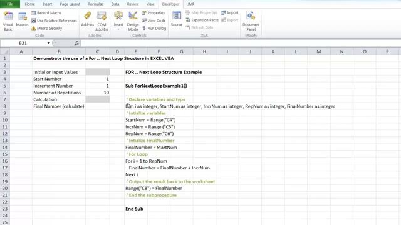The image size is (401, 225).
Task: Click Import XML data
Action: 230,12
